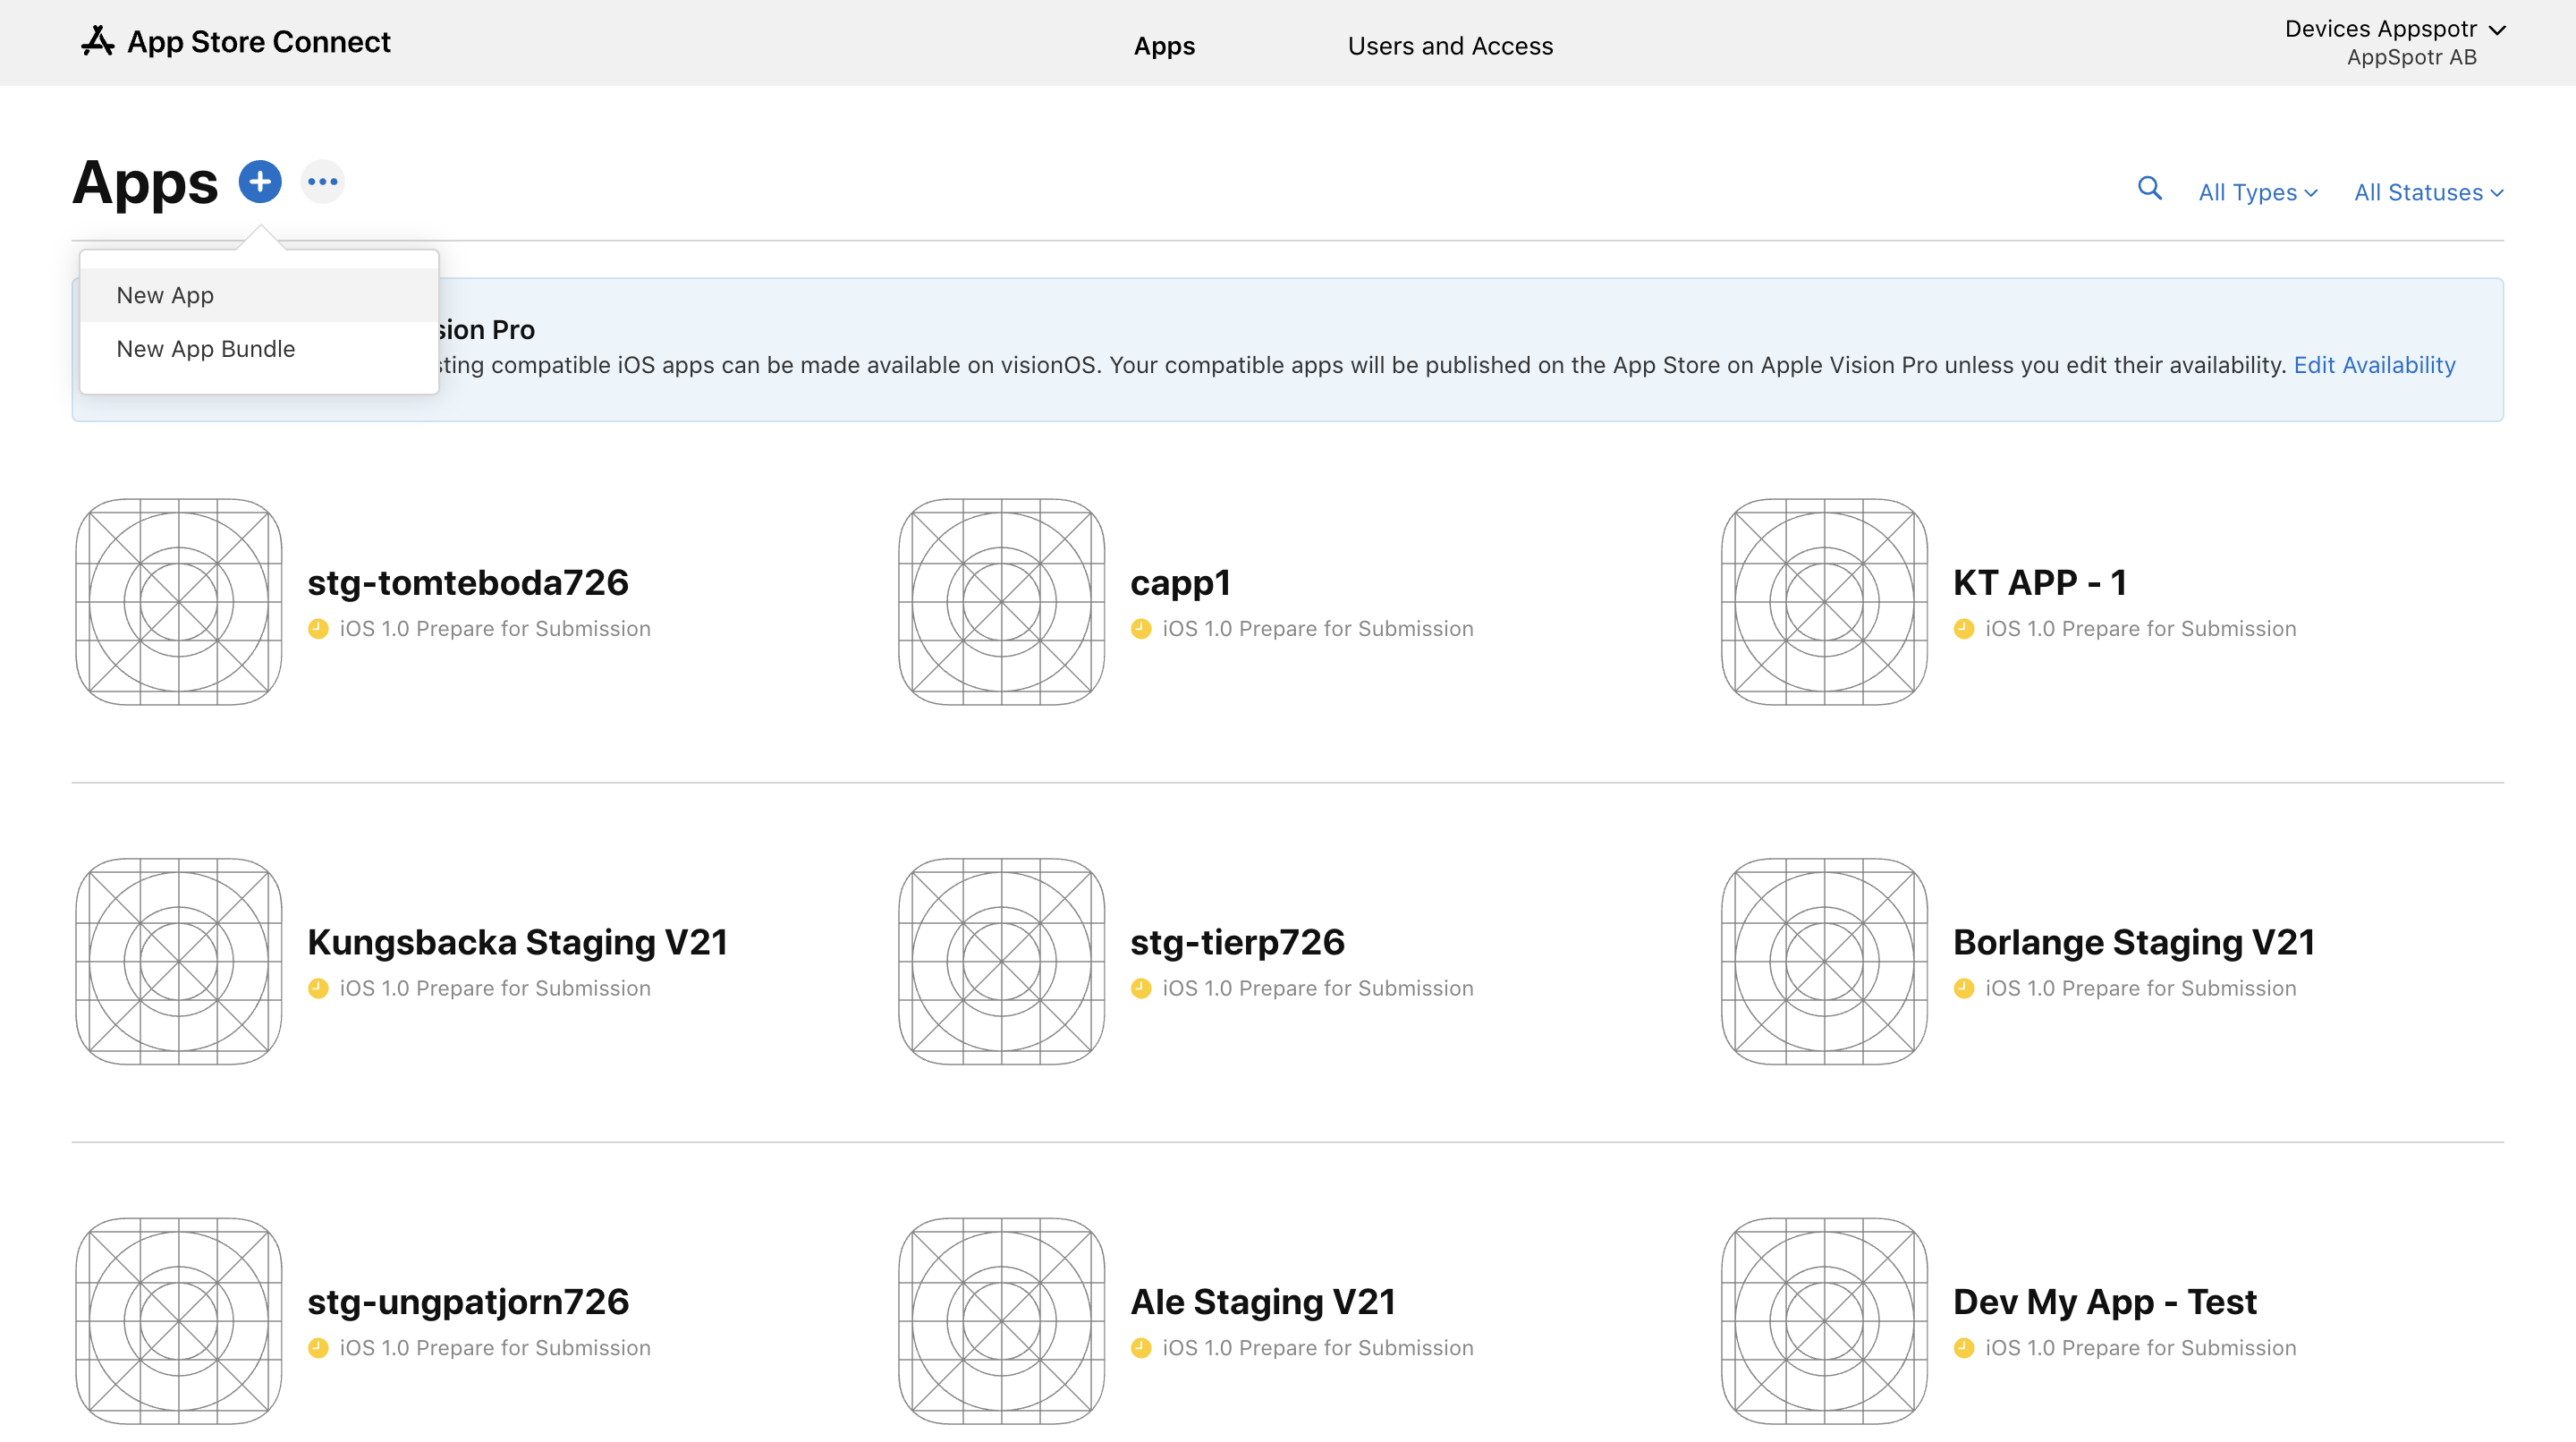Click the blue plus add app button

point(260,181)
